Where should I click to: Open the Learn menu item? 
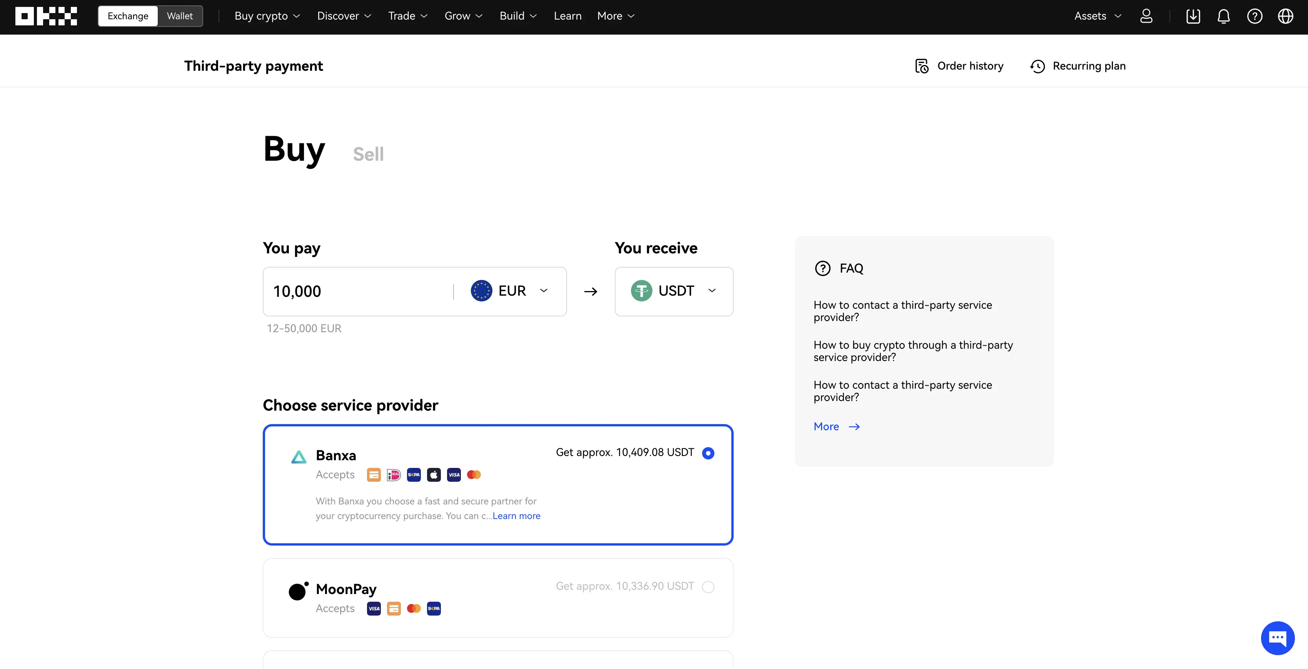568,16
